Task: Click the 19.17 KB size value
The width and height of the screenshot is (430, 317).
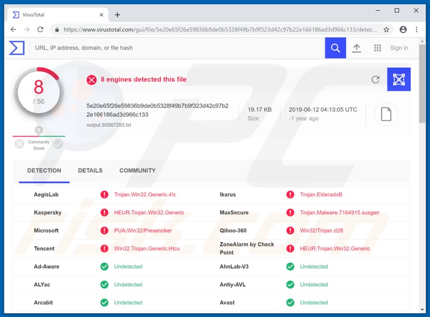Action: [x=260, y=110]
